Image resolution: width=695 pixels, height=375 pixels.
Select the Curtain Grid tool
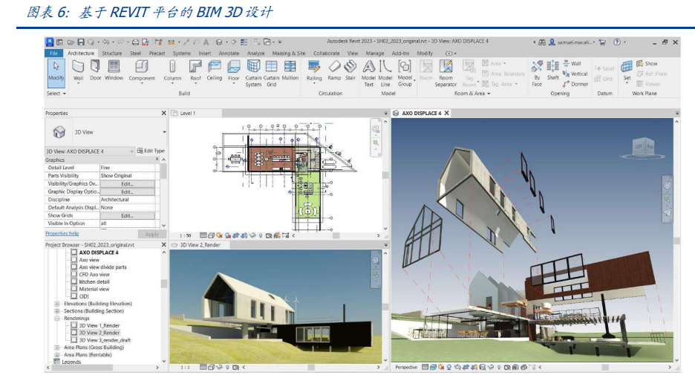pyautogui.click(x=271, y=73)
